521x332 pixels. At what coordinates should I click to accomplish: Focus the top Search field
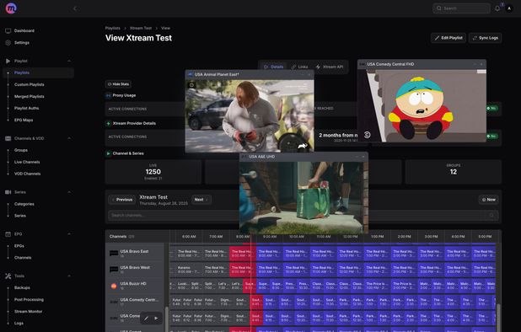click(461, 8)
